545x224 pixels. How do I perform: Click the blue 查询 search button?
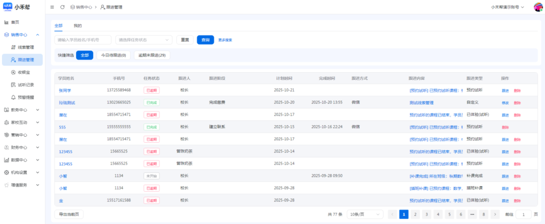[205, 40]
